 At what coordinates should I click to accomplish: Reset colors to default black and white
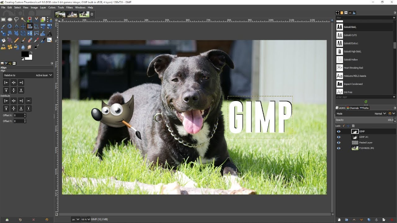[22, 59]
